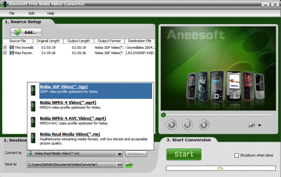
Task: Click the Save to path field
Action: 72,164
